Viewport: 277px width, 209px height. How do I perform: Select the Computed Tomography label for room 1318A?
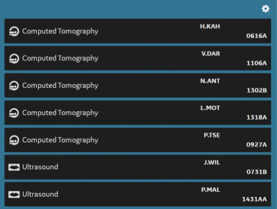(x=60, y=113)
